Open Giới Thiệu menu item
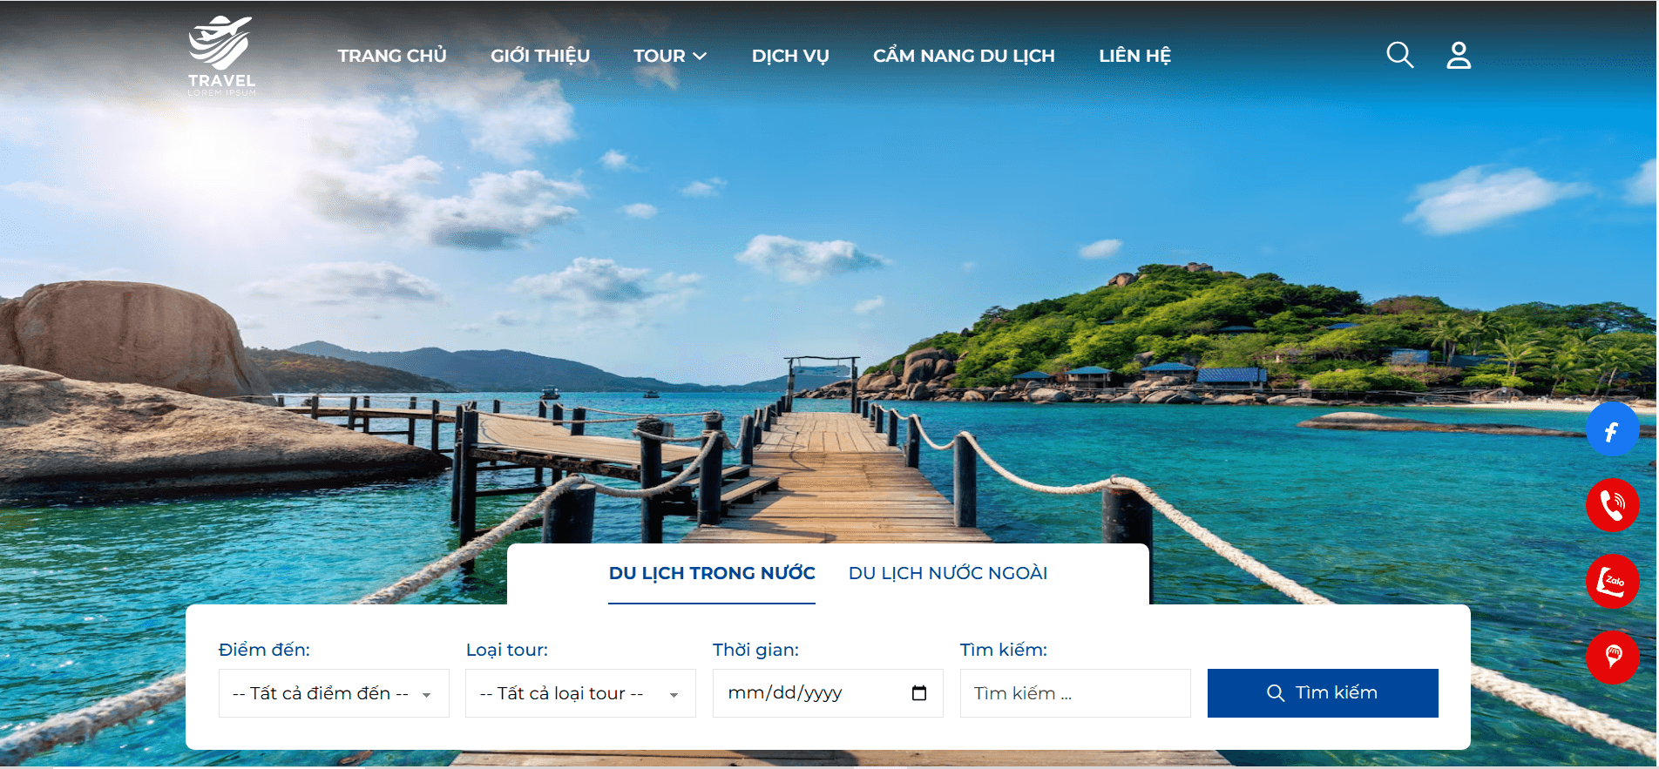Screen dimensions: 1659x769 (540, 56)
